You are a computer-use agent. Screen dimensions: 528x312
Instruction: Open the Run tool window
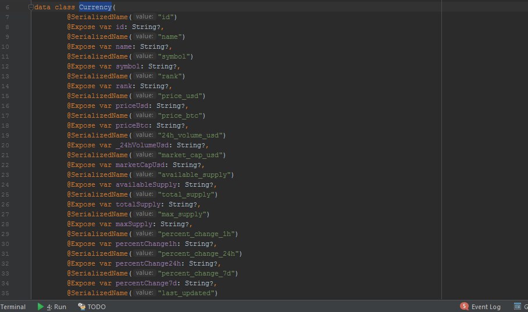52,307
